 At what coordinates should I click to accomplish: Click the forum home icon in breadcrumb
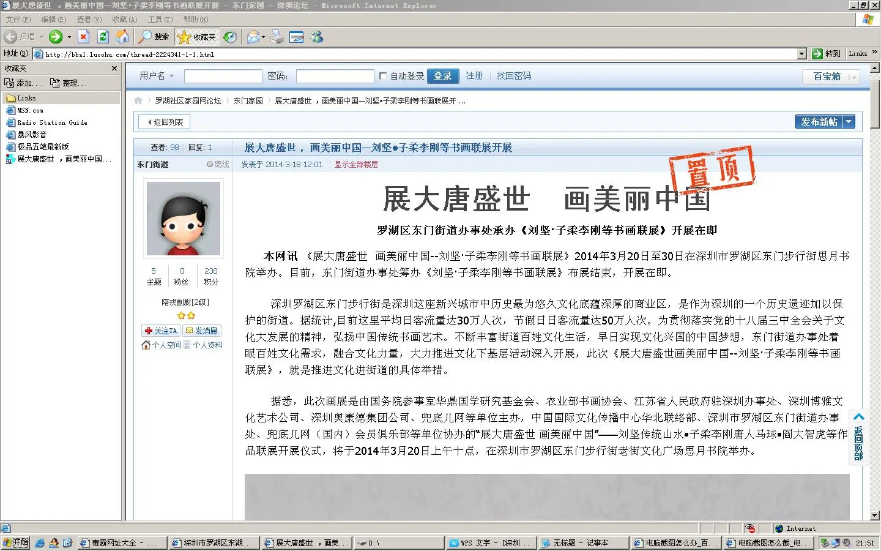[138, 100]
